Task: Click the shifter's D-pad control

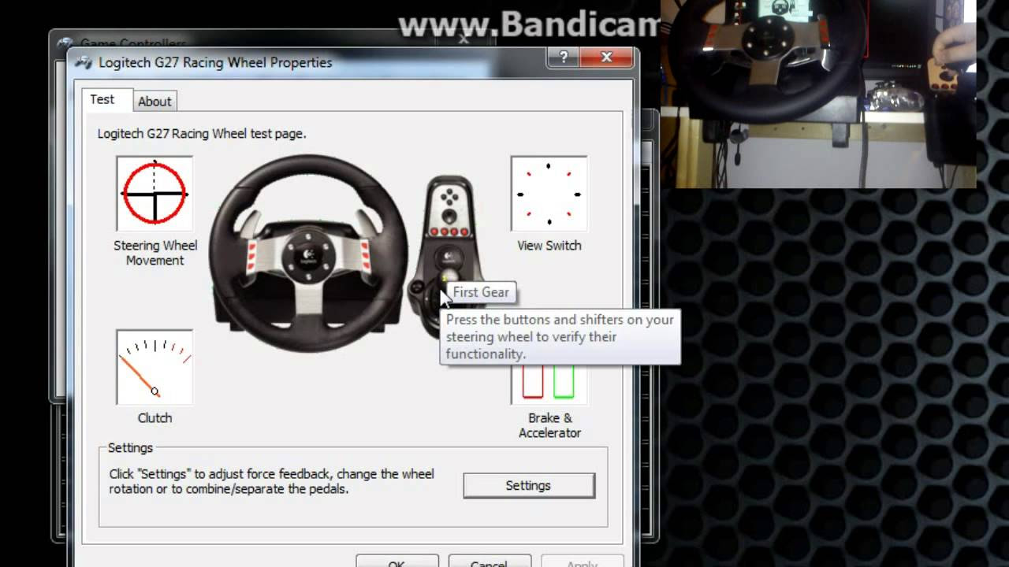Action: click(x=449, y=196)
